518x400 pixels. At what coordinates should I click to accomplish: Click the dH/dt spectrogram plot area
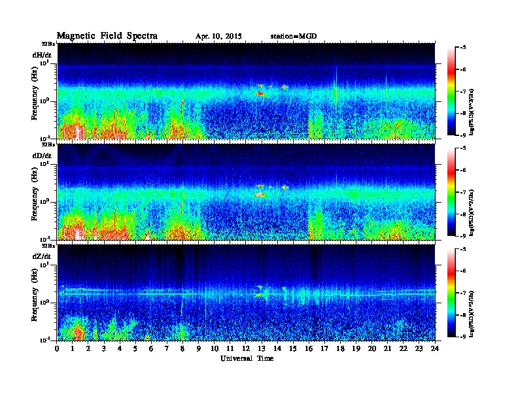[246, 91]
